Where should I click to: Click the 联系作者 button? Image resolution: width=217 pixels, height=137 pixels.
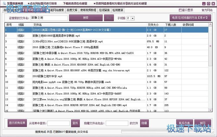coord(184,123)
